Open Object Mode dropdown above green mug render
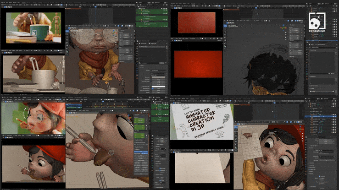Viewport: 339px width, 190px height. pos(4,5)
